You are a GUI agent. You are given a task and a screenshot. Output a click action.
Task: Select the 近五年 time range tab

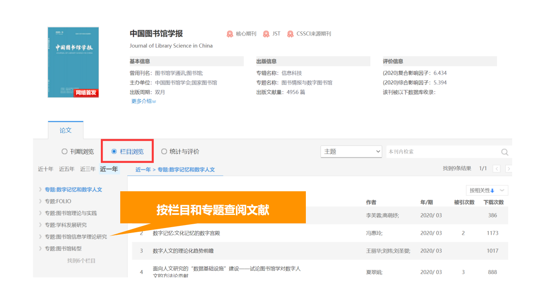[67, 169]
